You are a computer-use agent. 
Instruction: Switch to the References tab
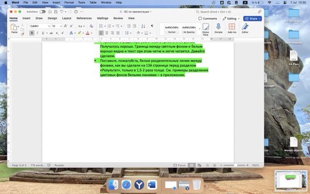tap(84, 18)
